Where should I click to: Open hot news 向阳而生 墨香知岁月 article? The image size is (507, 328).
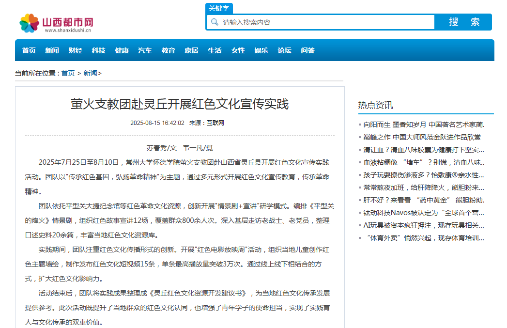coord(424,125)
